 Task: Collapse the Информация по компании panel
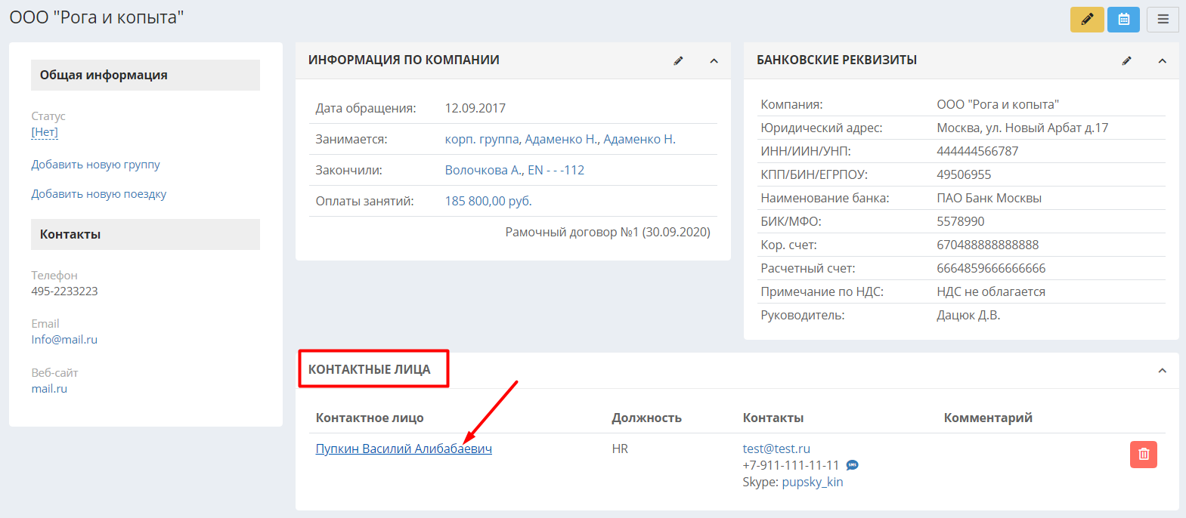pyautogui.click(x=714, y=60)
